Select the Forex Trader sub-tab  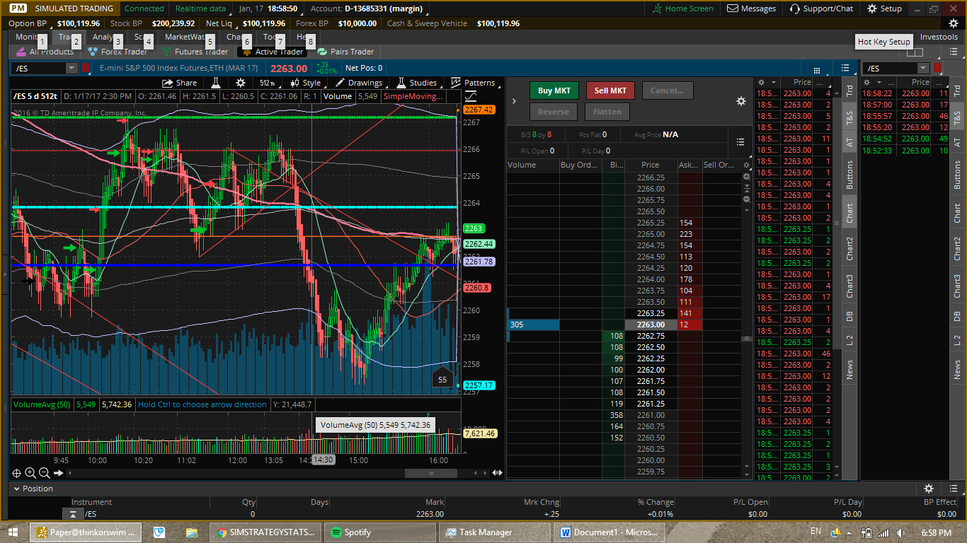tap(117, 52)
